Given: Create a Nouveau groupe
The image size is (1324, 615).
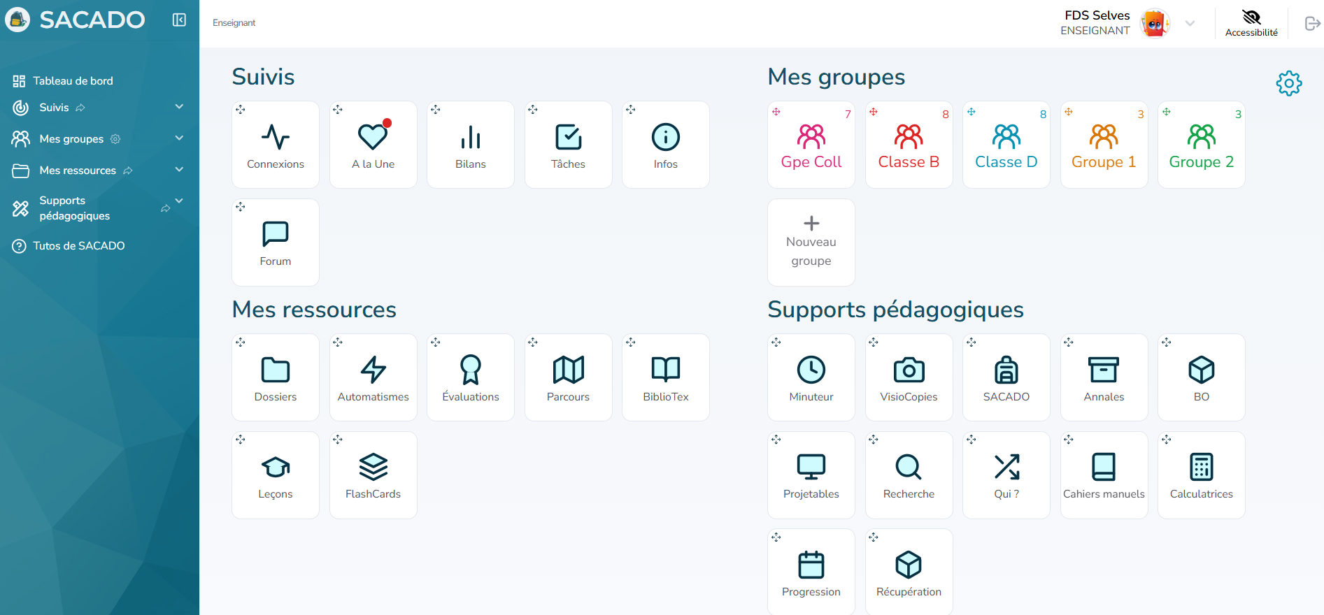Looking at the screenshot, I should tap(811, 243).
